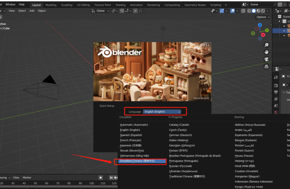The width and height of the screenshot is (290, 189).
Task: Click the Options button in viewport header
Action: coord(262,17)
